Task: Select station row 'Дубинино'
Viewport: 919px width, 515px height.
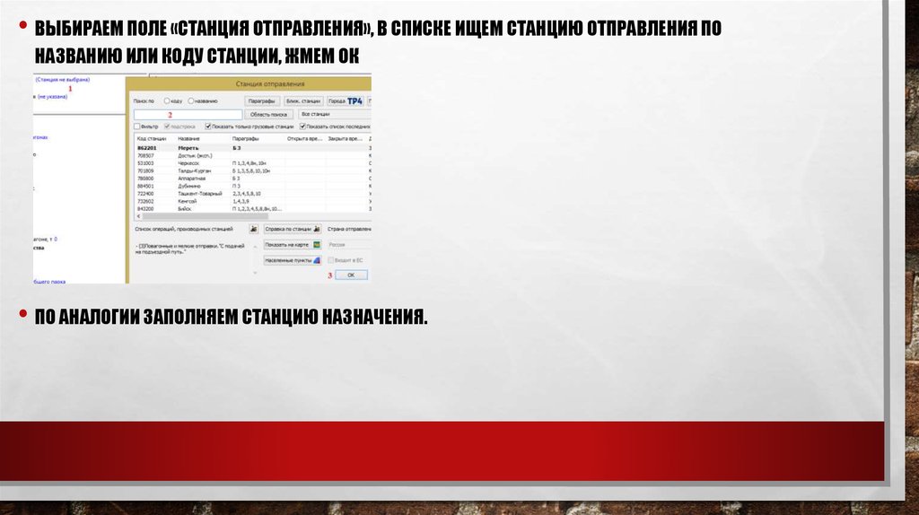Action: [252, 187]
